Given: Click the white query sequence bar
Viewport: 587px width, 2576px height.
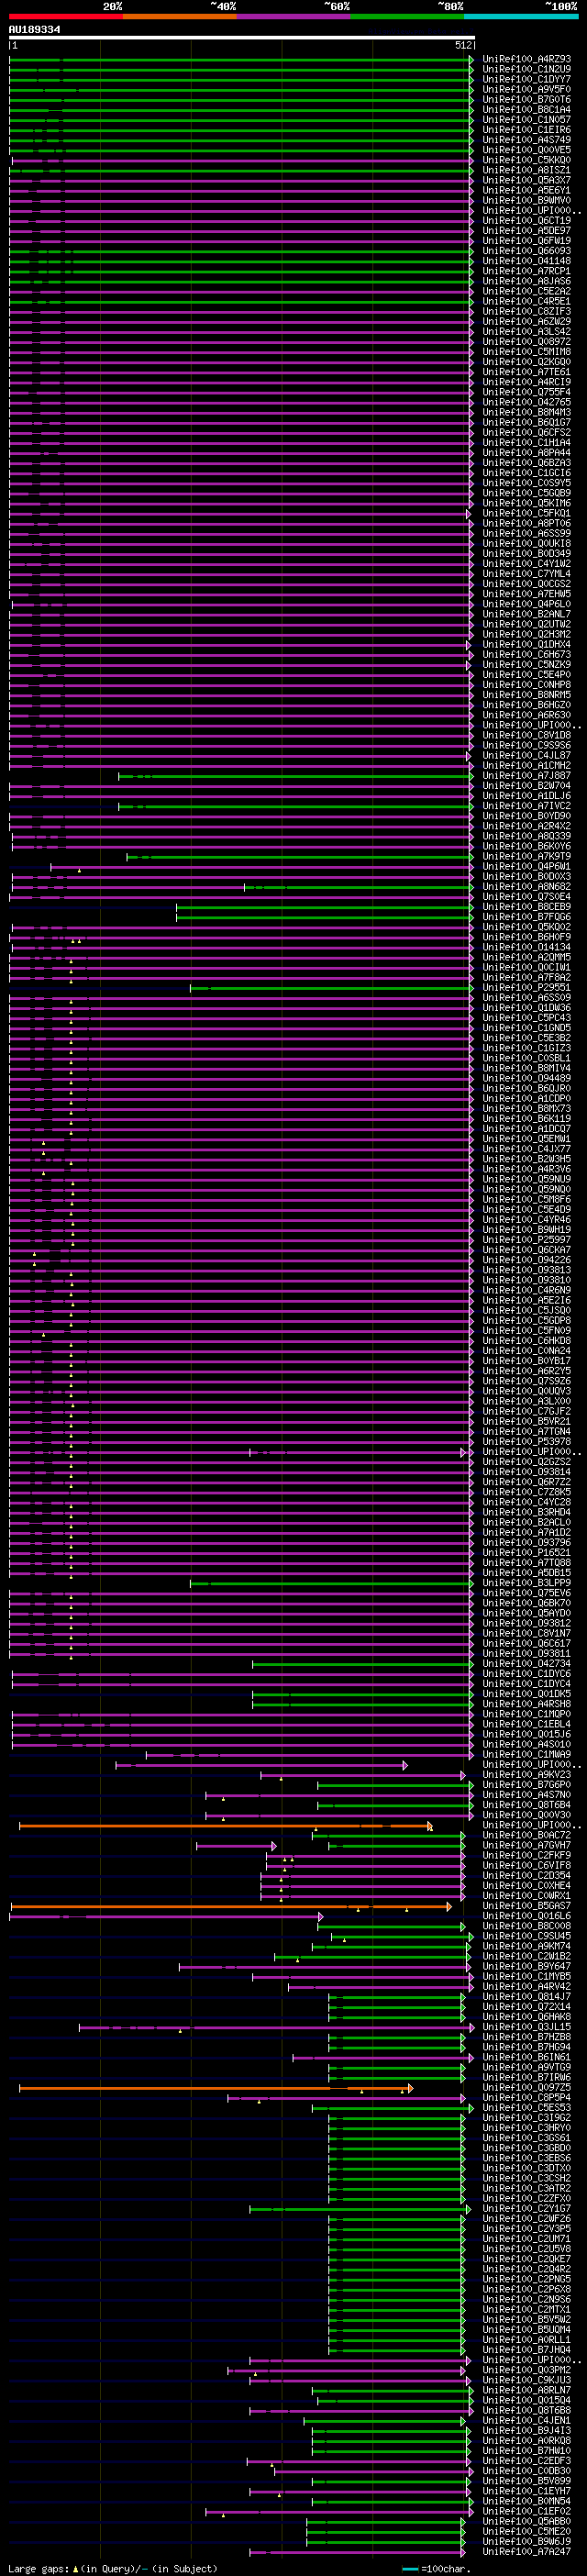Looking at the screenshot, I should 242,38.
